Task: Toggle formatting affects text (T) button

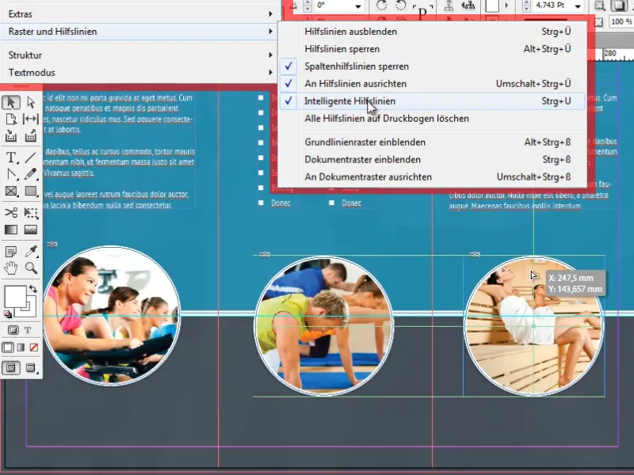Action: click(28, 330)
